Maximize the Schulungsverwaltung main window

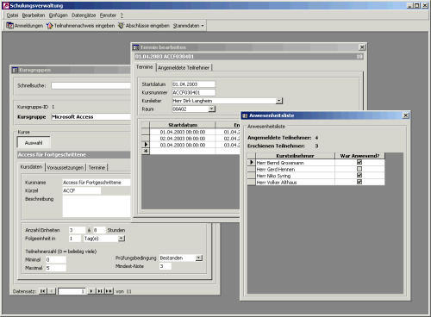pos(417,5)
